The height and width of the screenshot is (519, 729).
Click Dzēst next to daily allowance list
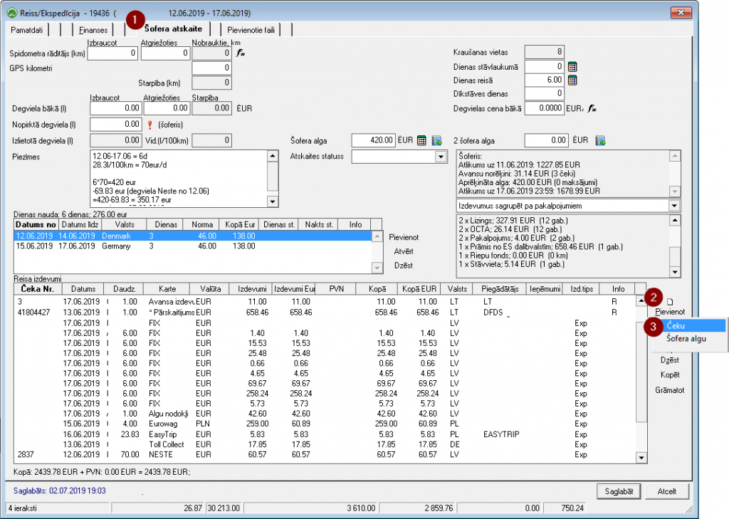pos(404,265)
